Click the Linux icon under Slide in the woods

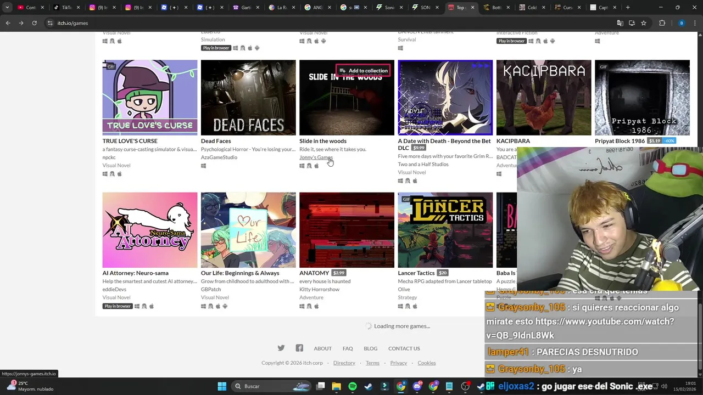pyautogui.click(x=309, y=166)
